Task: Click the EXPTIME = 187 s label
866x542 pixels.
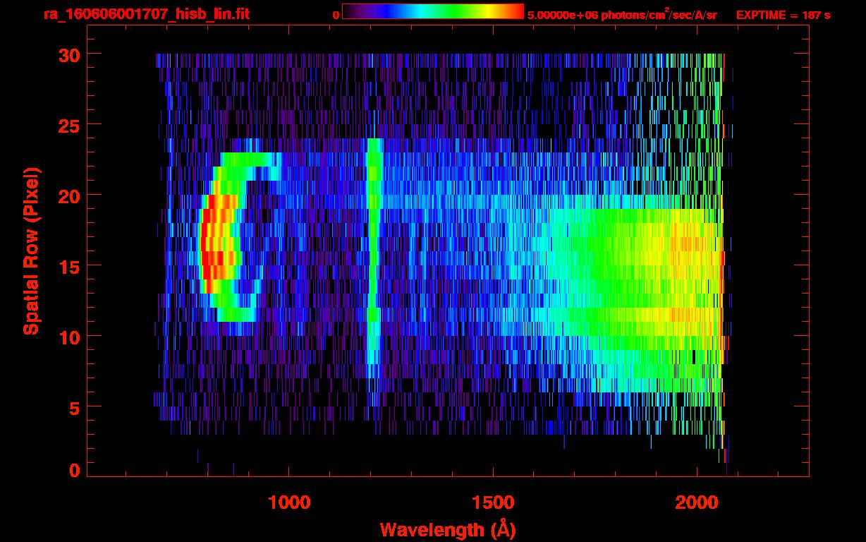Action: point(783,15)
